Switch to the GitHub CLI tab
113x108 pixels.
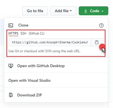pos(36,33)
